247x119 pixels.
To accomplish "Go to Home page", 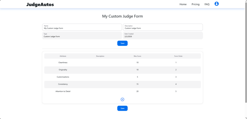I will click(183, 4).
